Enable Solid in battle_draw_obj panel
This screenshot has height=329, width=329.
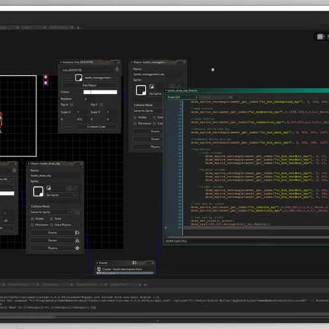[52, 219]
